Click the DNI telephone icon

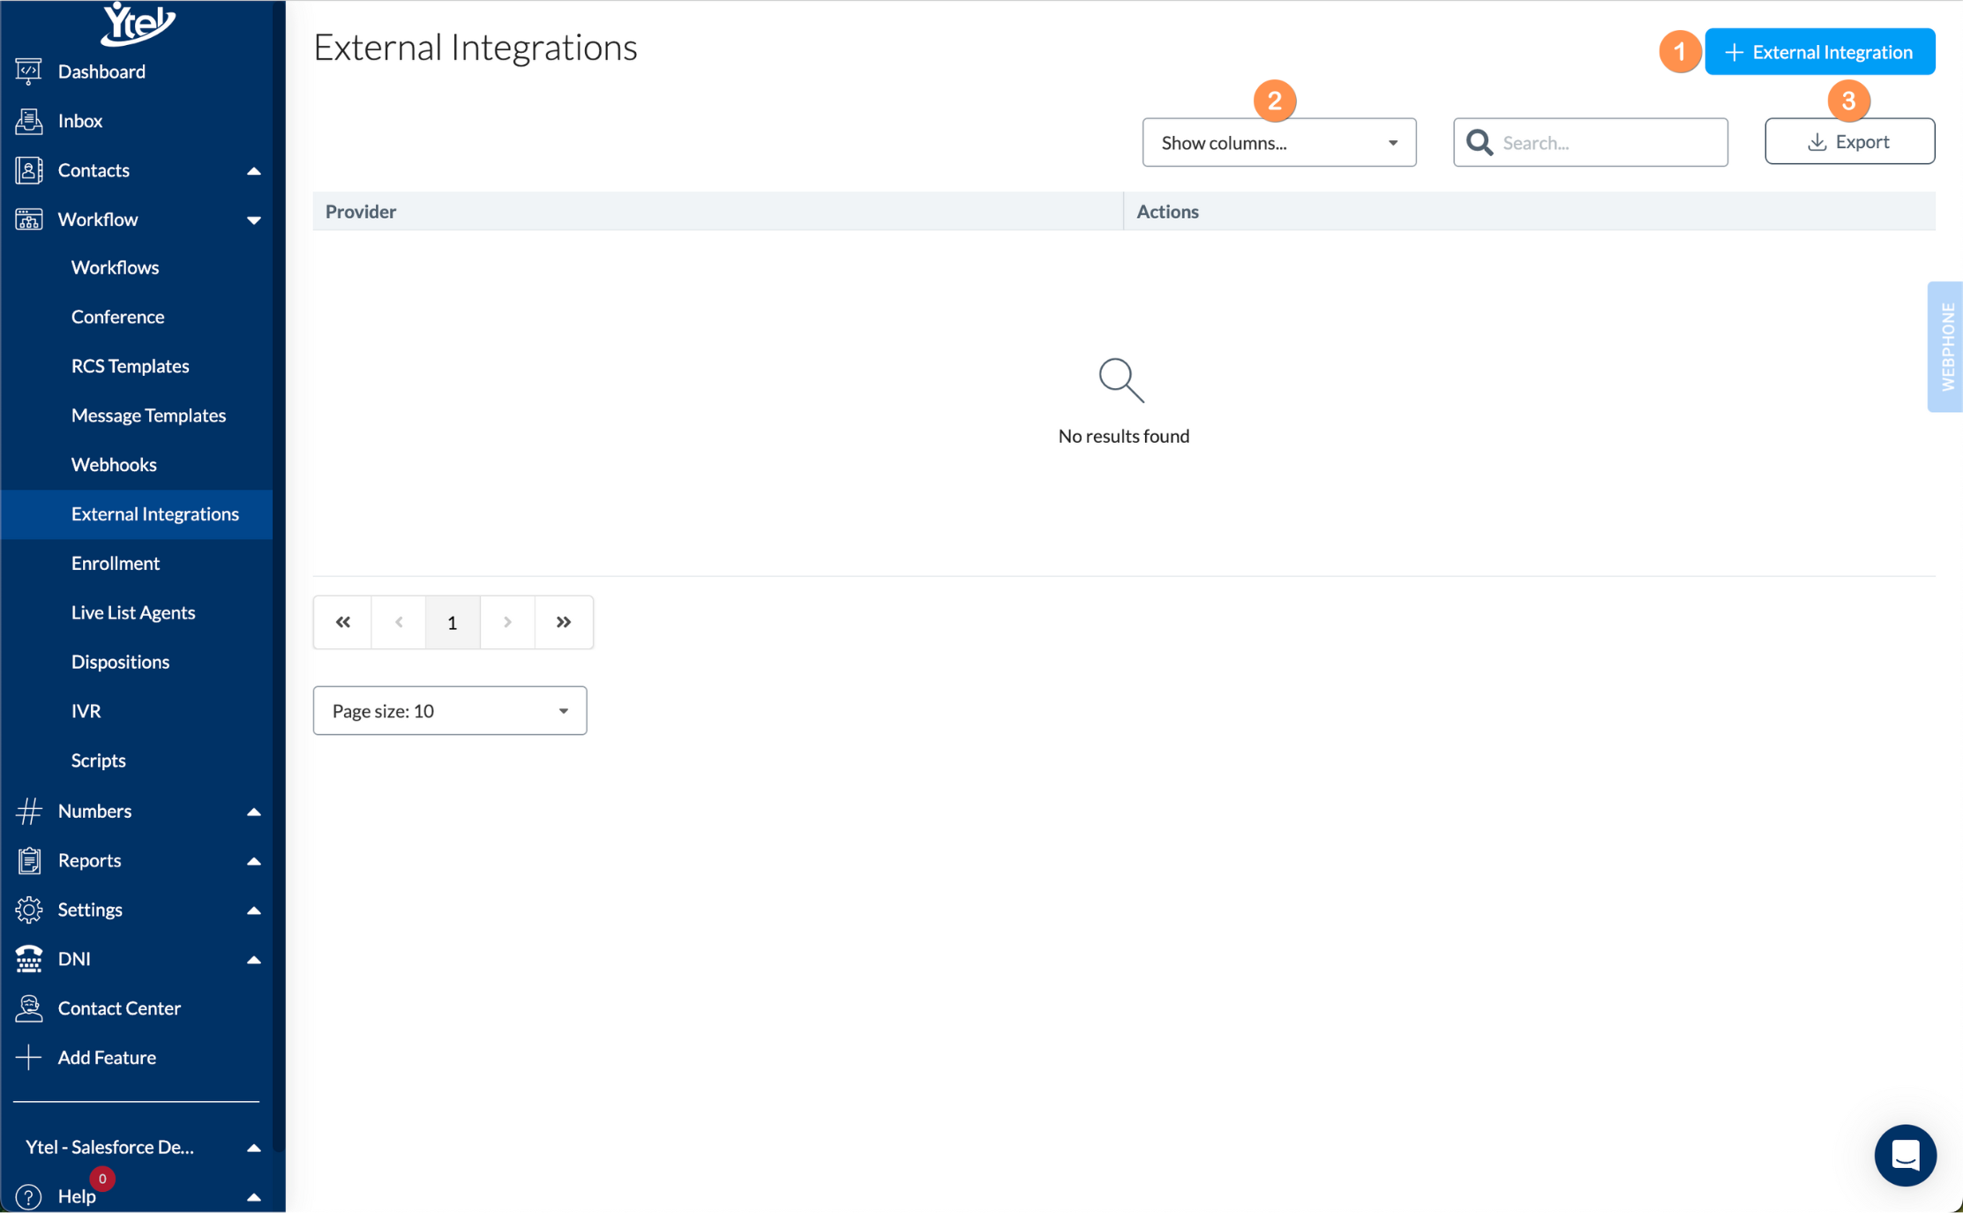pyautogui.click(x=28, y=959)
